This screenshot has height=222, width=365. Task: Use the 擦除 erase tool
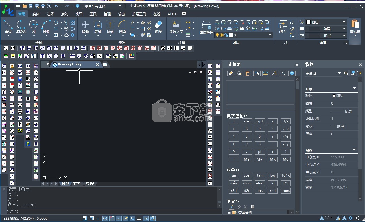coord(158,27)
